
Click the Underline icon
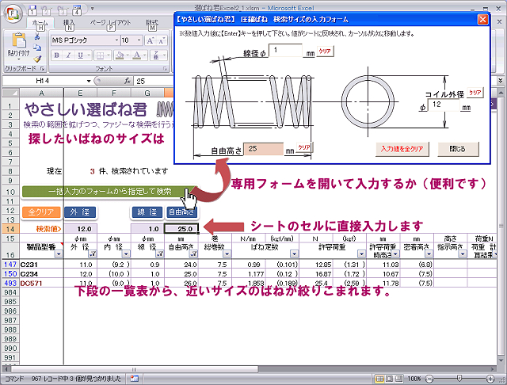78,55
